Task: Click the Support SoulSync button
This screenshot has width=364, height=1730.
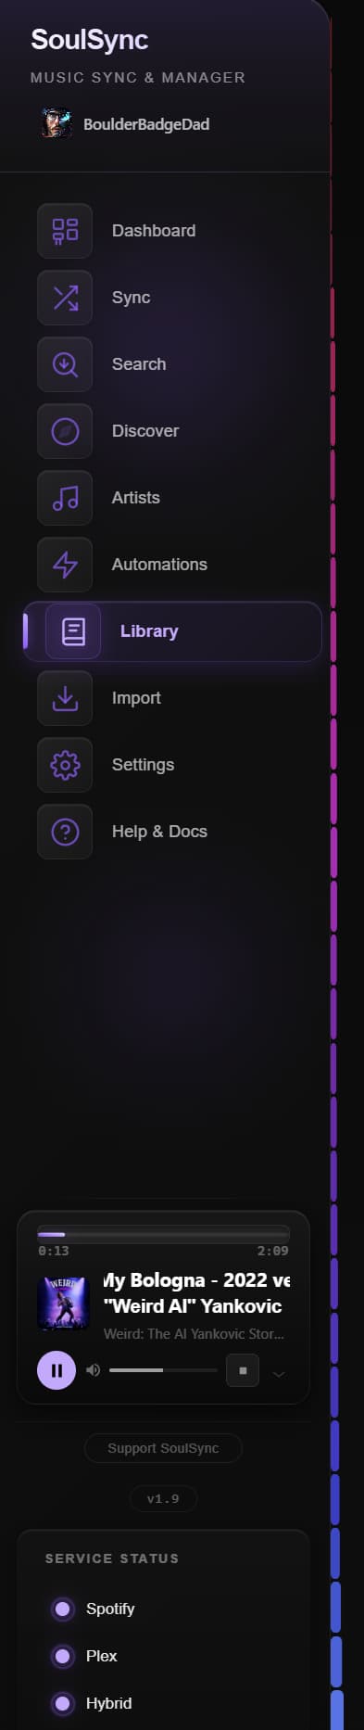Action: click(x=163, y=1448)
